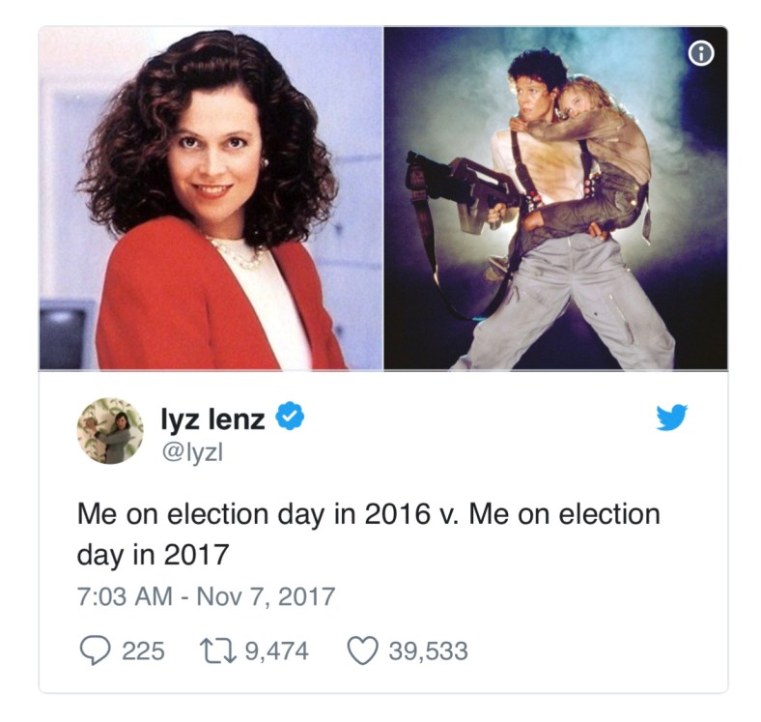View the 9,474 retweets count
Screen dimensions: 761x722
(276, 650)
